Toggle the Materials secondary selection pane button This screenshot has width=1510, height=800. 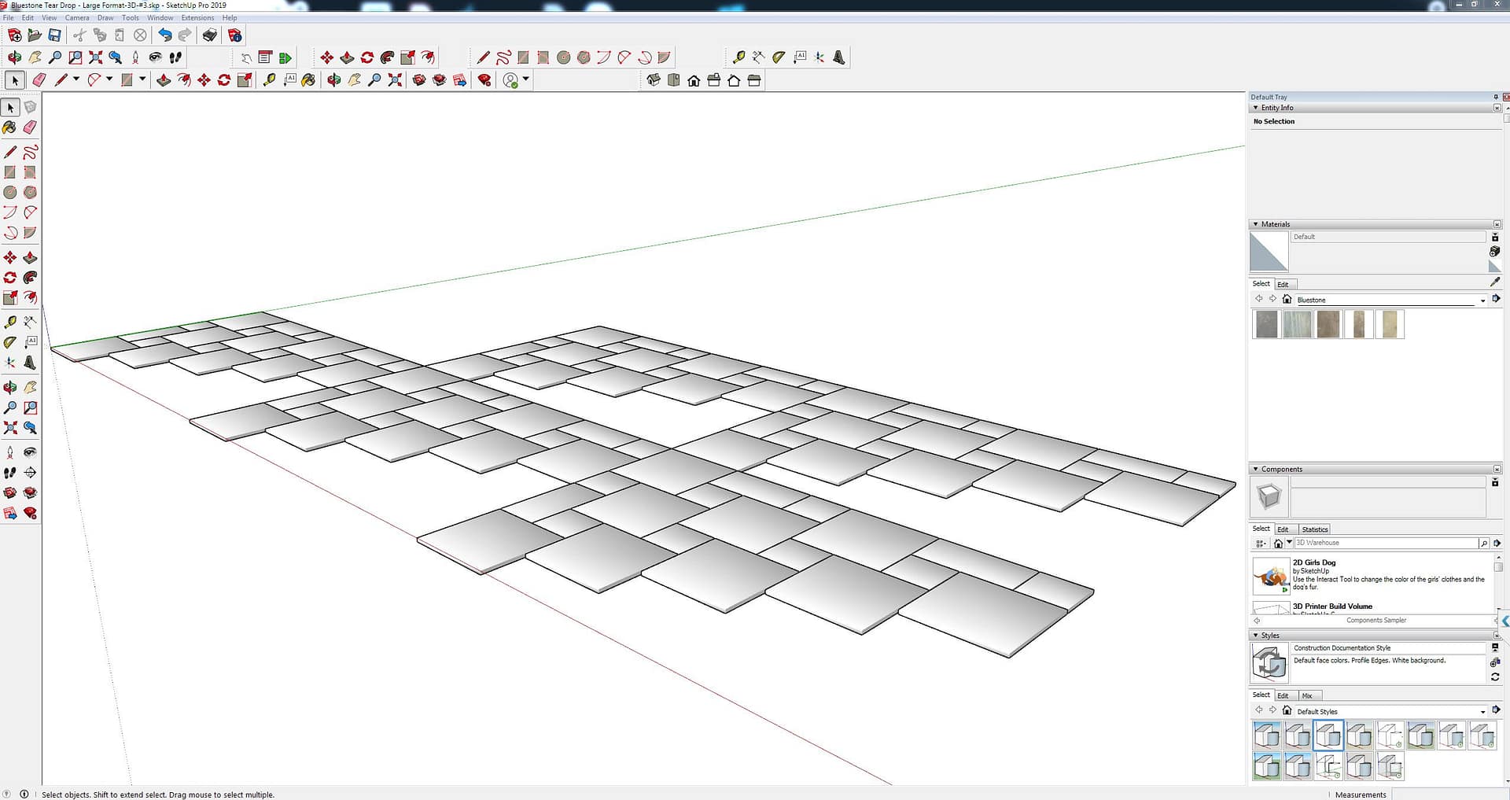[1494, 237]
